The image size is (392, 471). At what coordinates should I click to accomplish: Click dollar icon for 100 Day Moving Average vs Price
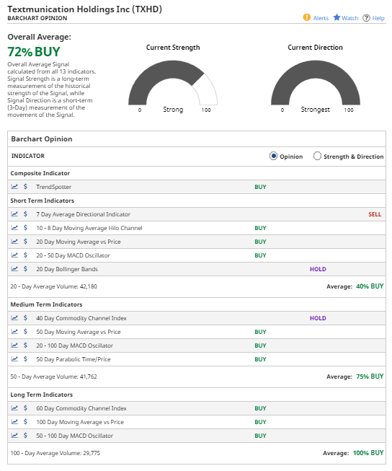tap(25, 422)
